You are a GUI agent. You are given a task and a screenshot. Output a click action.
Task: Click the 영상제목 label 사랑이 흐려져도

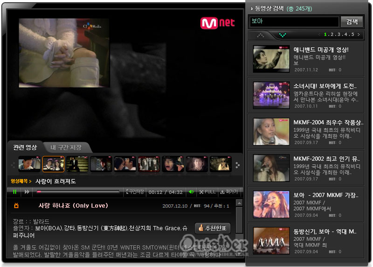tap(55, 182)
